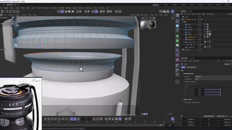Toggle the red X on Subdivision Surface row
This screenshot has height=130, width=232.
tap(202, 19)
